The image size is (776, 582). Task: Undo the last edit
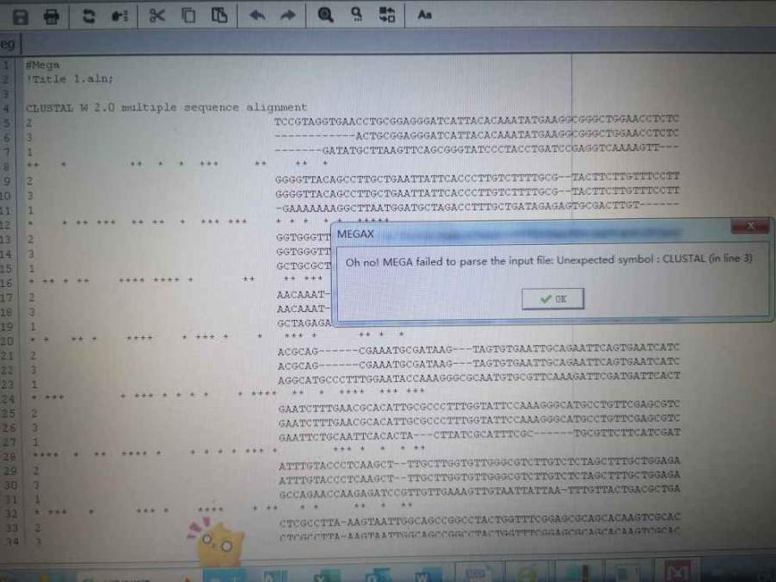point(257,16)
